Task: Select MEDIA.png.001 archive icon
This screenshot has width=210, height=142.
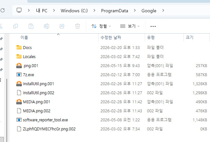Action: 19,102
